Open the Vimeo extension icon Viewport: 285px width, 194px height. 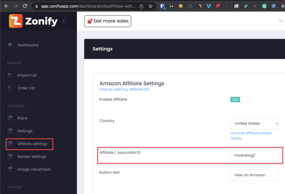click(209, 6)
